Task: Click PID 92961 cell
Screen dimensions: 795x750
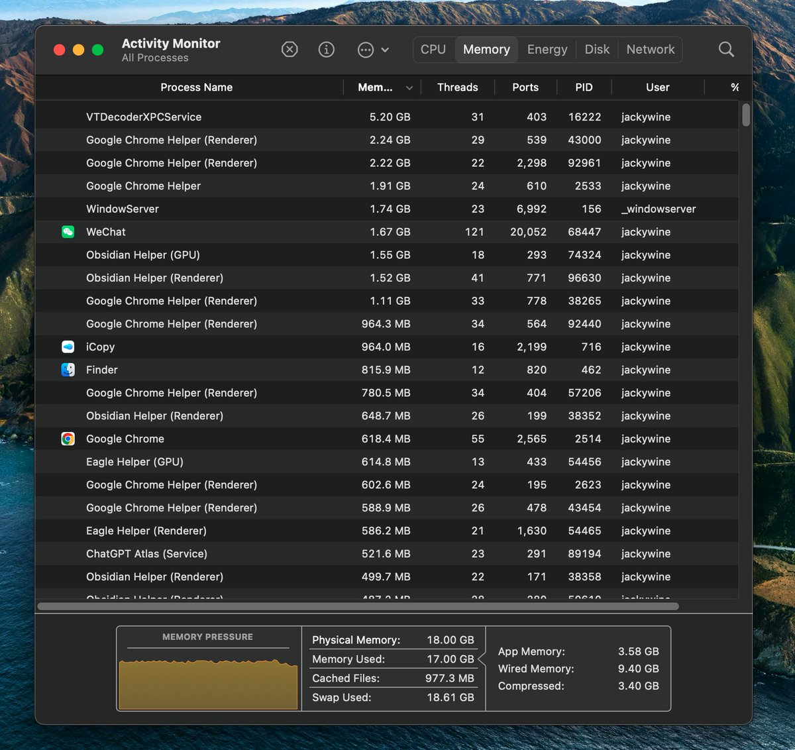Action: (584, 163)
